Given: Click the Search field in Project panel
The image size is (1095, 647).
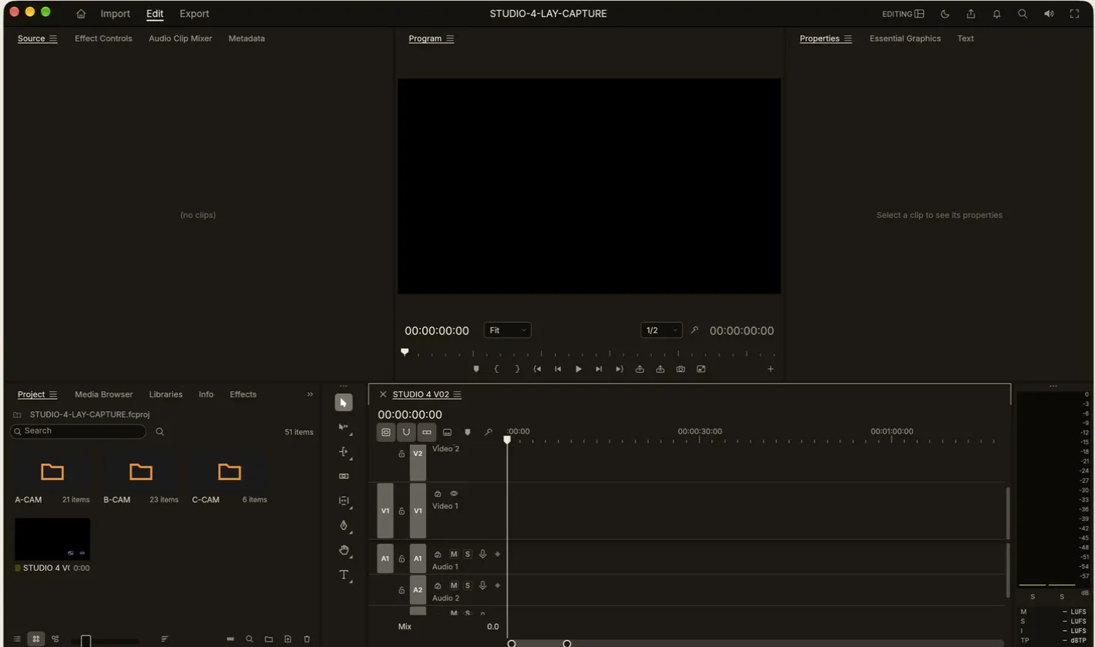Looking at the screenshot, I should pos(79,431).
